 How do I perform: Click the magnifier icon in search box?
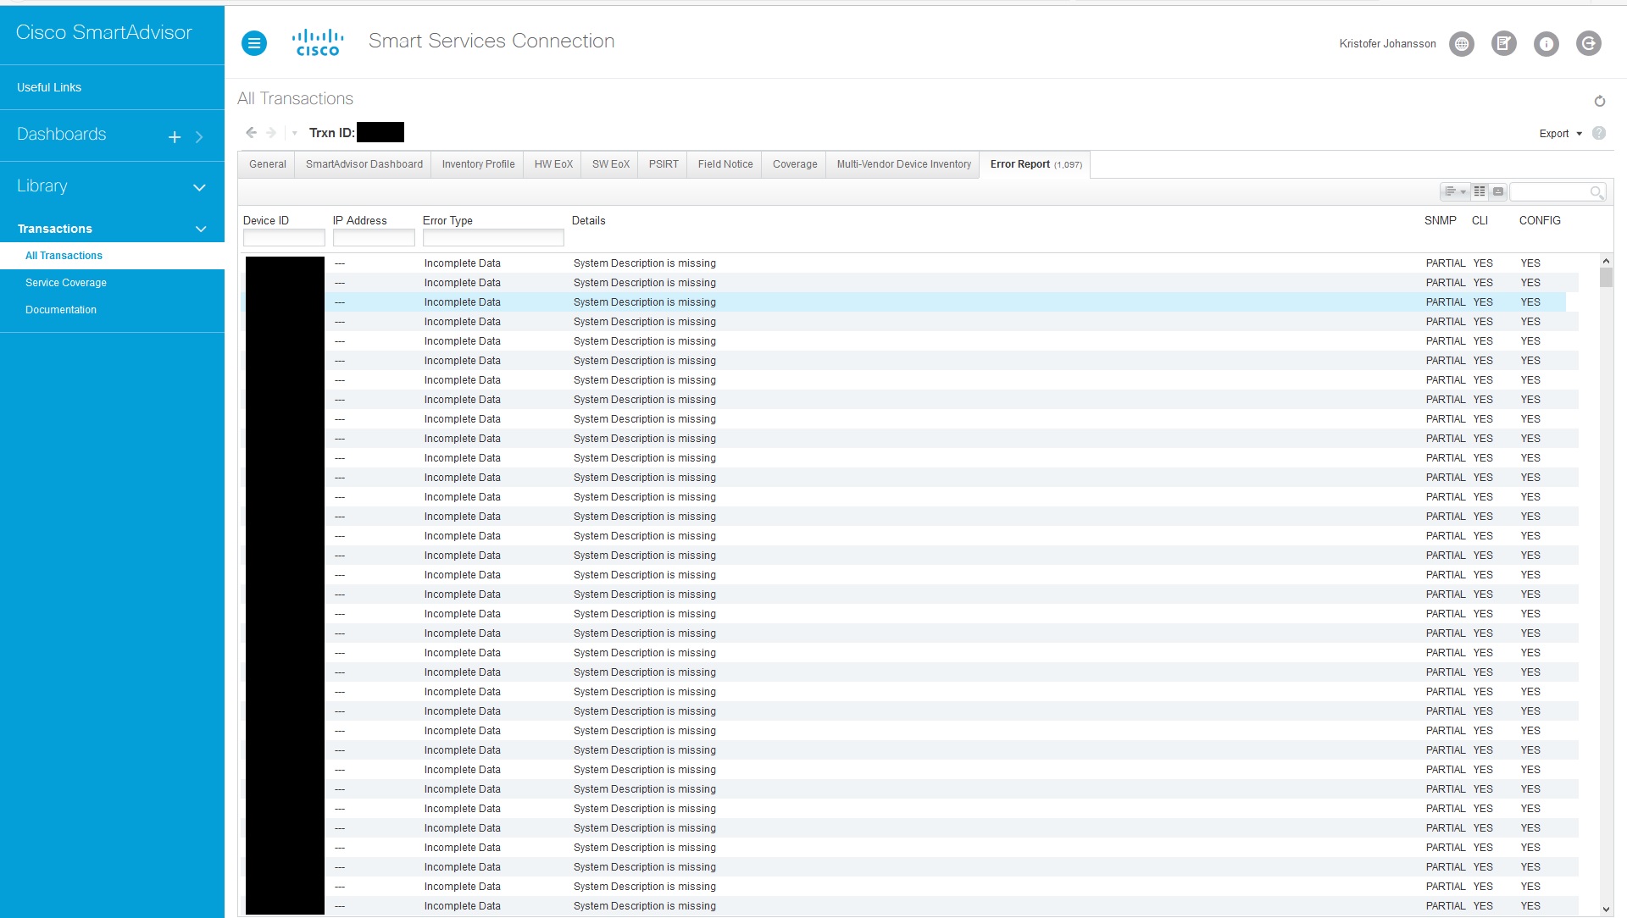click(x=1596, y=192)
